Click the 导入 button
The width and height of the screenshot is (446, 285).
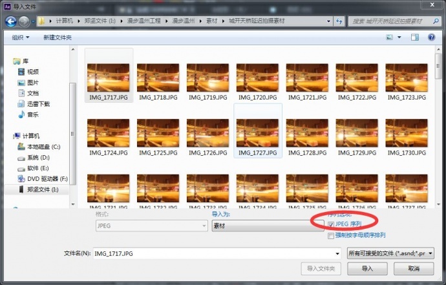(x=367, y=269)
